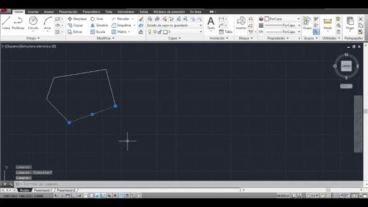Click the Copiar tool
This screenshot has width=368, height=207.
(75, 25)
